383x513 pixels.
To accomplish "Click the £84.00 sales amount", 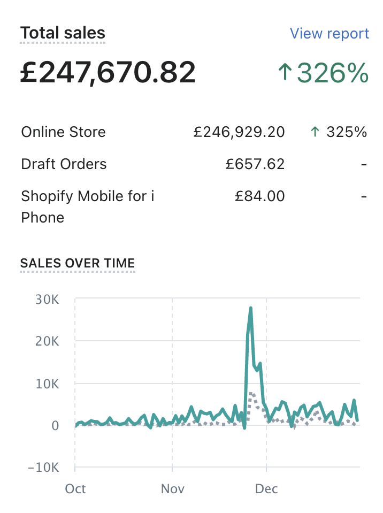I will pyautogui.click(x=260, y=196).
